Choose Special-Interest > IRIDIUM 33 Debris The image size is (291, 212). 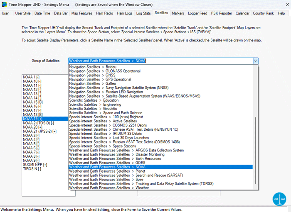click(x=160, y=134)
